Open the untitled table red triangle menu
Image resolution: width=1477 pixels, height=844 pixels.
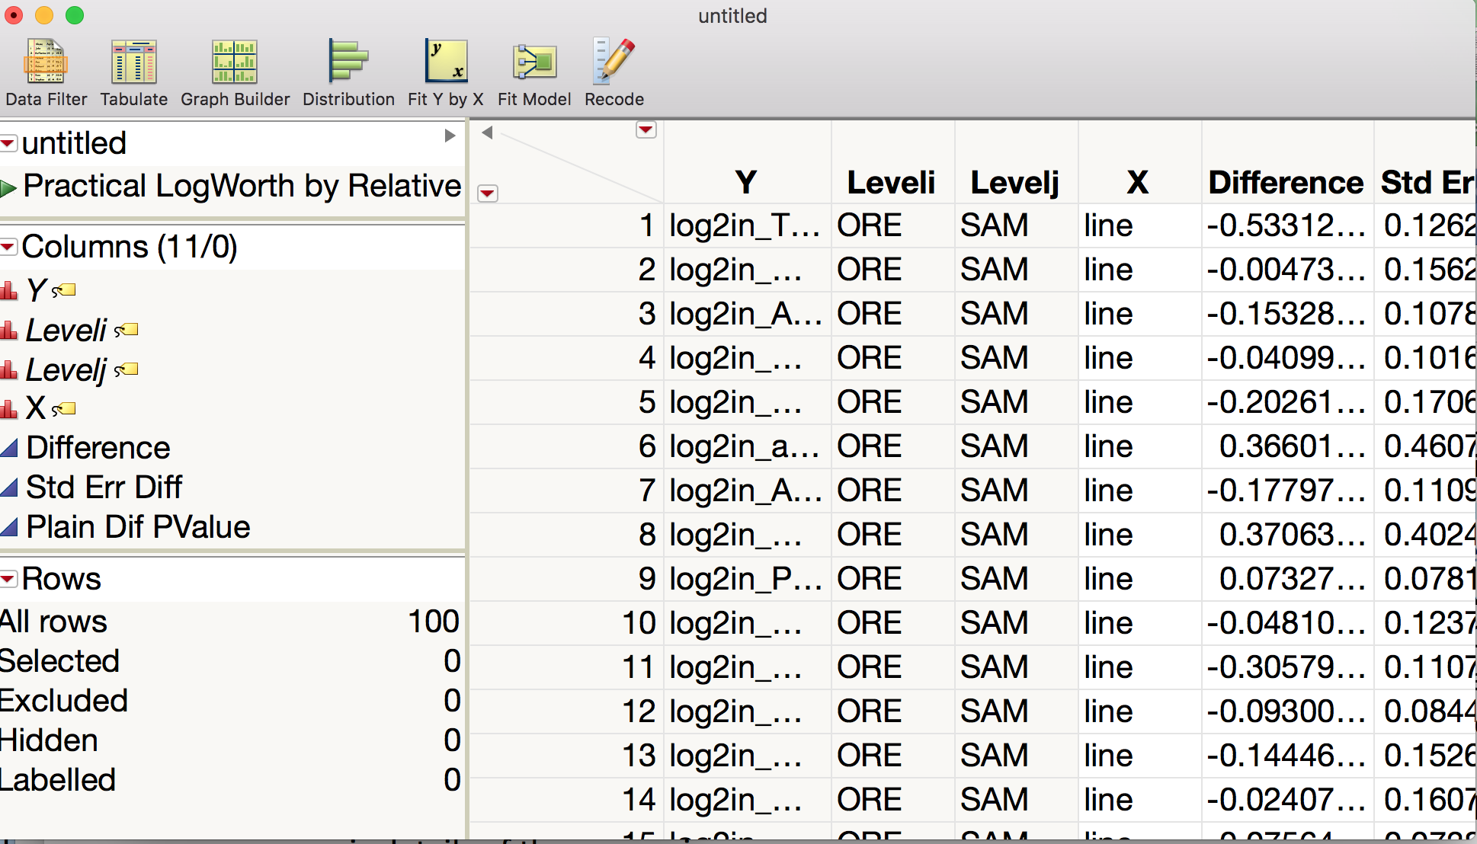9,142
